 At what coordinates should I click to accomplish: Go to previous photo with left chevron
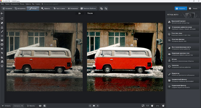point(90,106)
